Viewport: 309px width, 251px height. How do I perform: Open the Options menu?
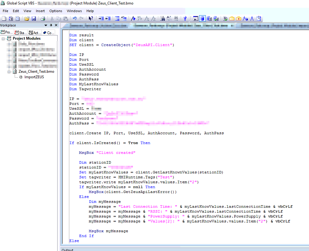[55, 11]
